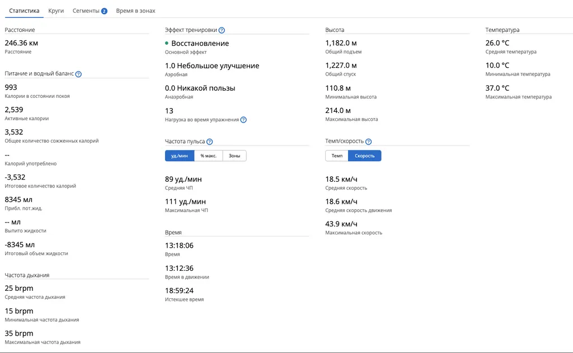573x353 pixels.
Task: Click question mark beside Темп/скорость
Action: pos(368,142)
